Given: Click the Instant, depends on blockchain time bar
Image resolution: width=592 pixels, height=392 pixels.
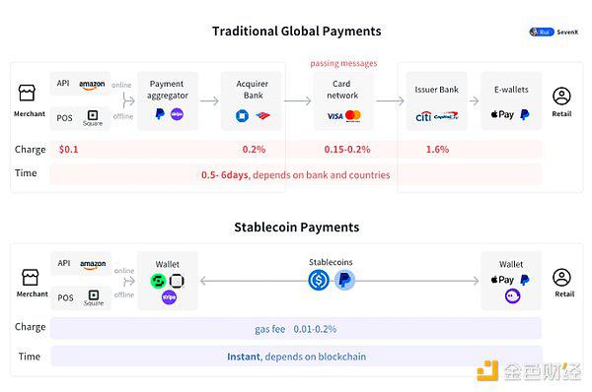Looking at the screenshot, I should [x=296, y=357].
